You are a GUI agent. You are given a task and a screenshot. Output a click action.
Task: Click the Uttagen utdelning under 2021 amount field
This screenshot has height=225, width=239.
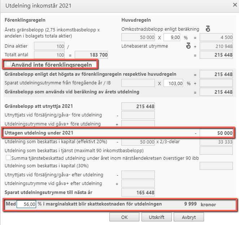(216, 133)
